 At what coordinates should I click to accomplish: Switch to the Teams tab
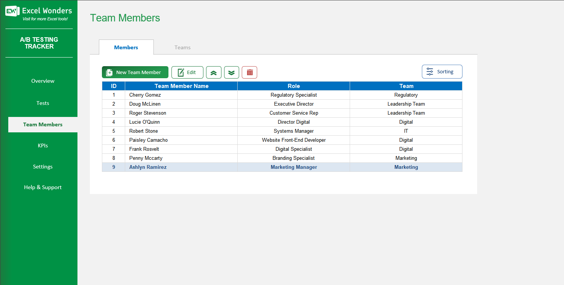pyautogui.click(x=182, y=47)
